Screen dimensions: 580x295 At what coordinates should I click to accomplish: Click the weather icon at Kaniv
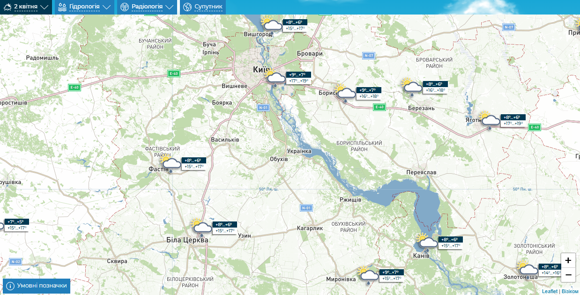(427, 243)
